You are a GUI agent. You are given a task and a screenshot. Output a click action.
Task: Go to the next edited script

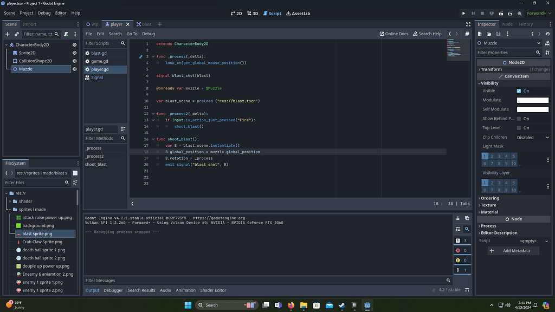(456, 34)
